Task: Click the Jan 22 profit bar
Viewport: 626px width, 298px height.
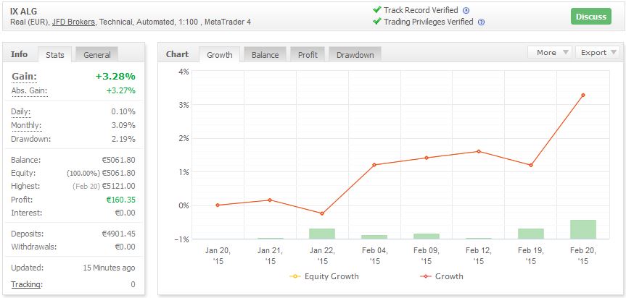Action: tap(322, 234)
